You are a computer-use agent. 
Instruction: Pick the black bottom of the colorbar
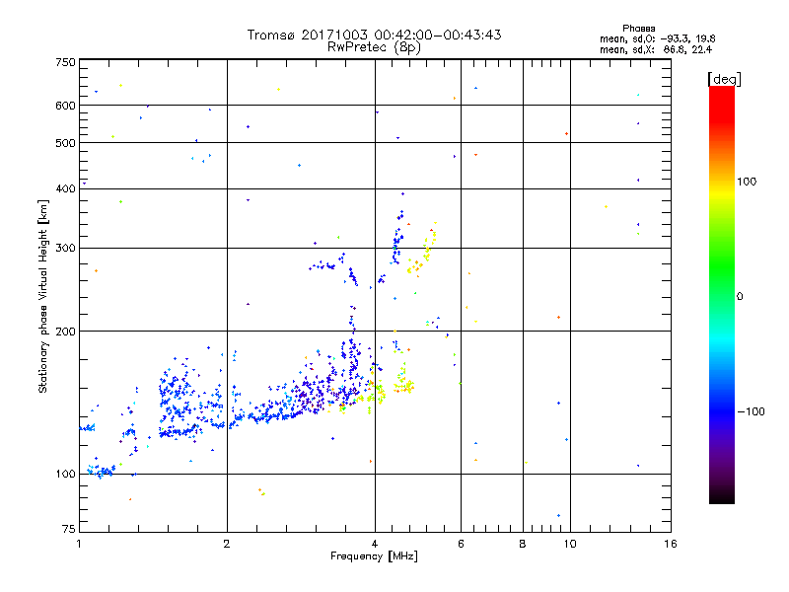click(x=722, y=496)
